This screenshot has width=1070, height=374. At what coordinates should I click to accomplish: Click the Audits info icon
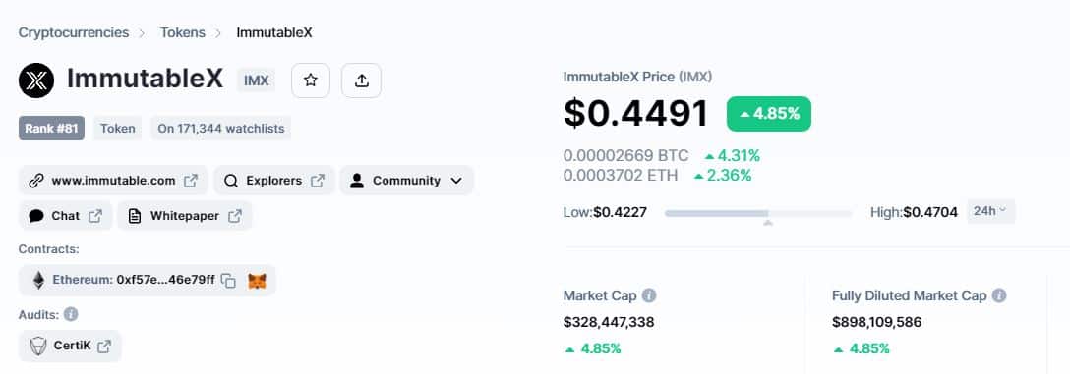click(x=71, y=314)
